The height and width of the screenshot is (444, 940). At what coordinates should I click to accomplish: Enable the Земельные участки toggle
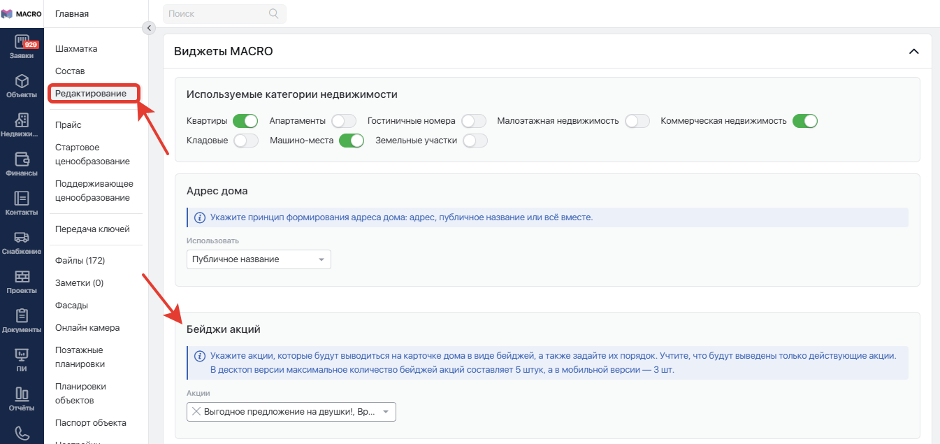point(475,141)
